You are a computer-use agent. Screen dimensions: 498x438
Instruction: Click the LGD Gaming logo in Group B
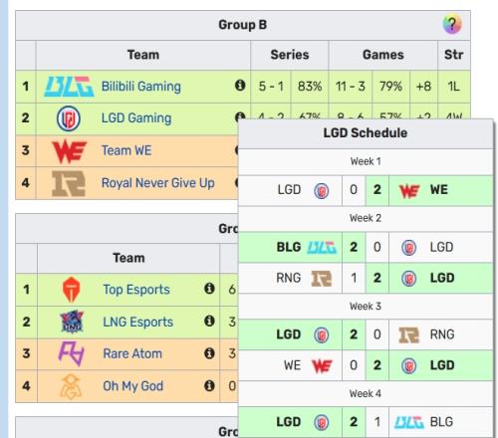pyautogui.click(x=69, y=118)
